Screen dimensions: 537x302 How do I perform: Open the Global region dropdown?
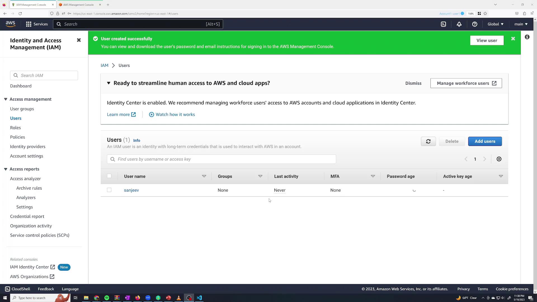click(495, 24)
